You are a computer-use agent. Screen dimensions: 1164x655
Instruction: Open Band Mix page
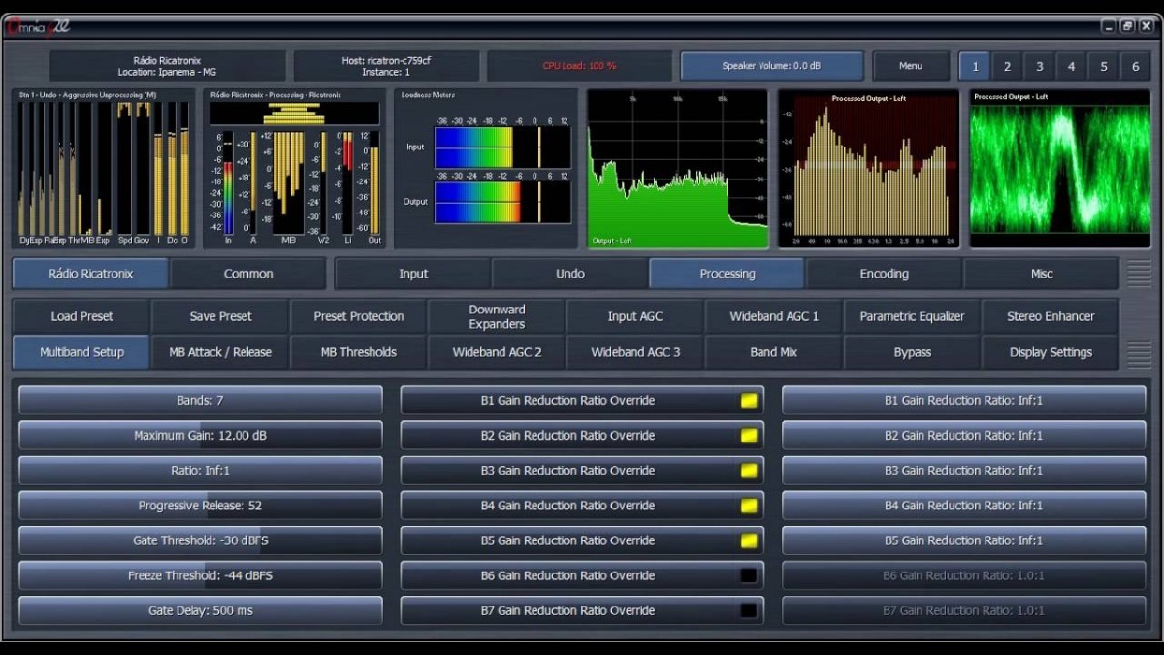click(x=774, y=352)
